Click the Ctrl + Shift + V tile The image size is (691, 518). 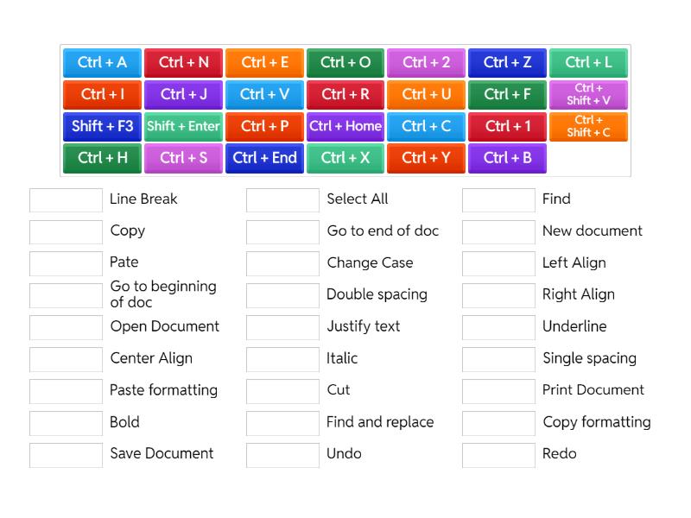(588, 95)
